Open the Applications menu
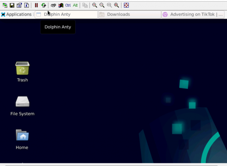Screen dimensions: 227x166 (16, 14)
